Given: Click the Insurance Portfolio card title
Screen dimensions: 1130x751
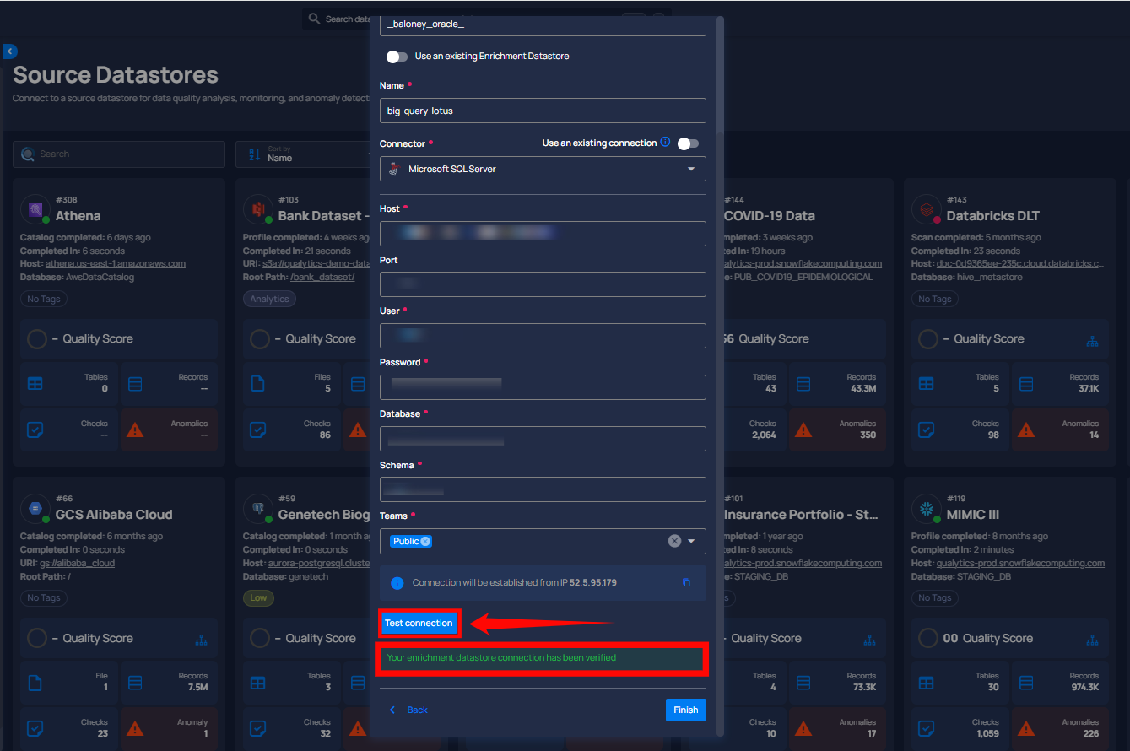Looking at the screenshot, I should click(x=801, y=515).
